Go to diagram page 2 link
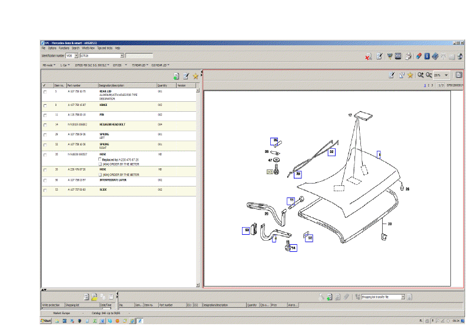Screen dimensions: 471x333 tap(429, 85)
